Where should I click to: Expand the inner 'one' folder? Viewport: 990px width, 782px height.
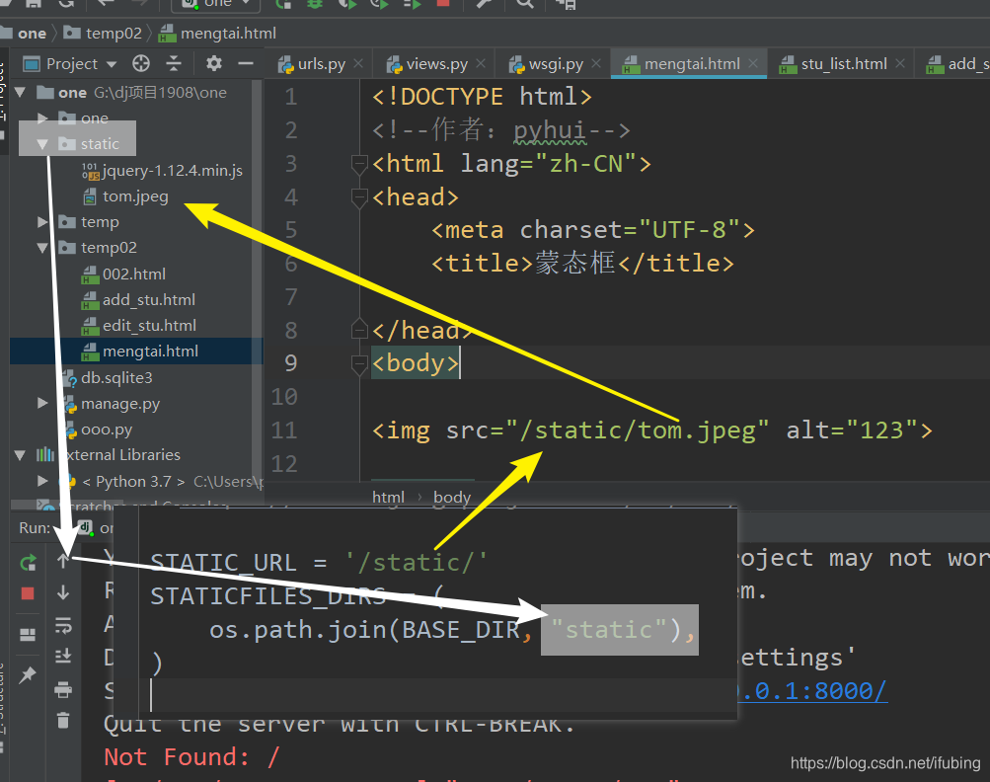(x=42, y=118)
